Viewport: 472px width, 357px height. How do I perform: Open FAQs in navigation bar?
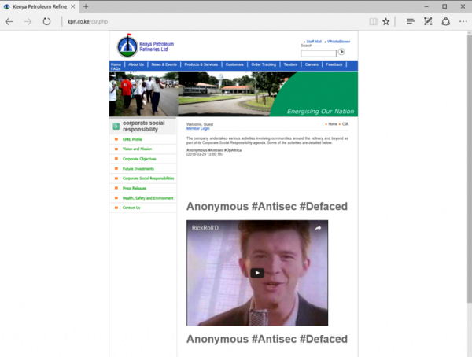coord(116,69)
